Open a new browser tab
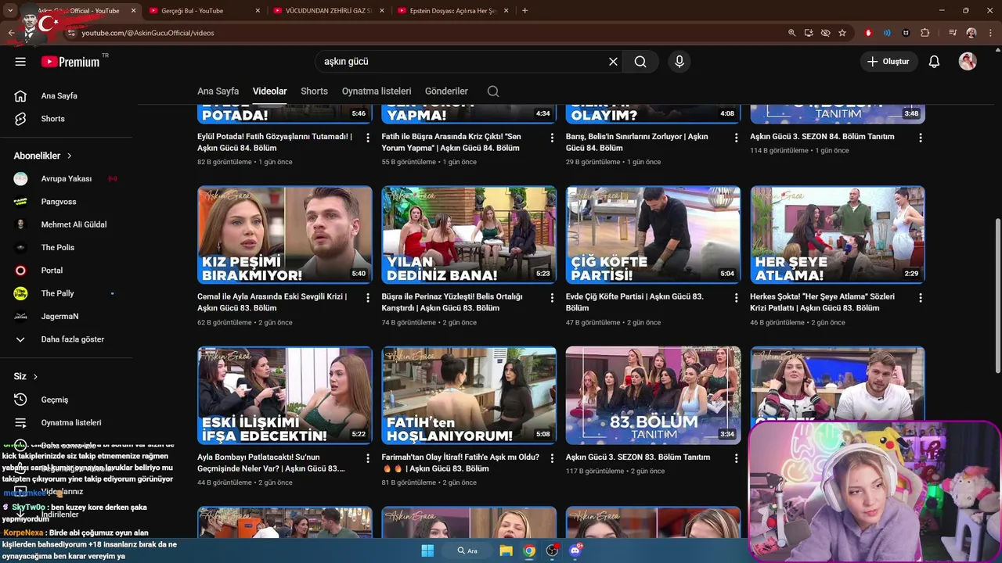This screenshot has height=563, width=1002. 524,11
